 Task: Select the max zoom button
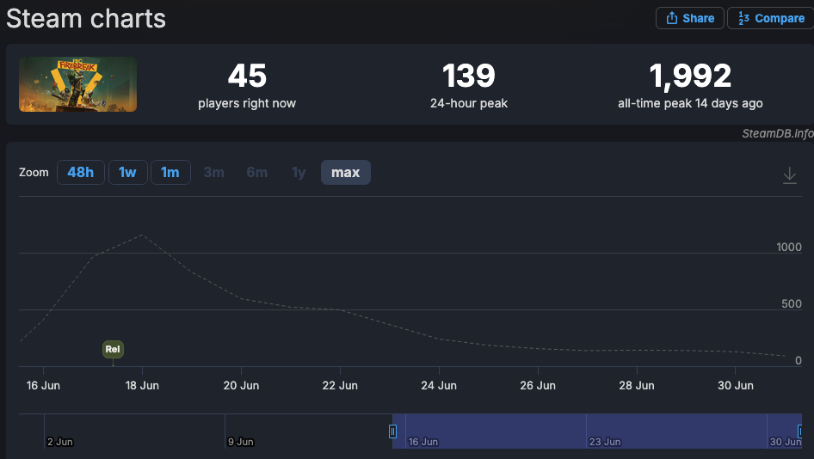point(346,172)
